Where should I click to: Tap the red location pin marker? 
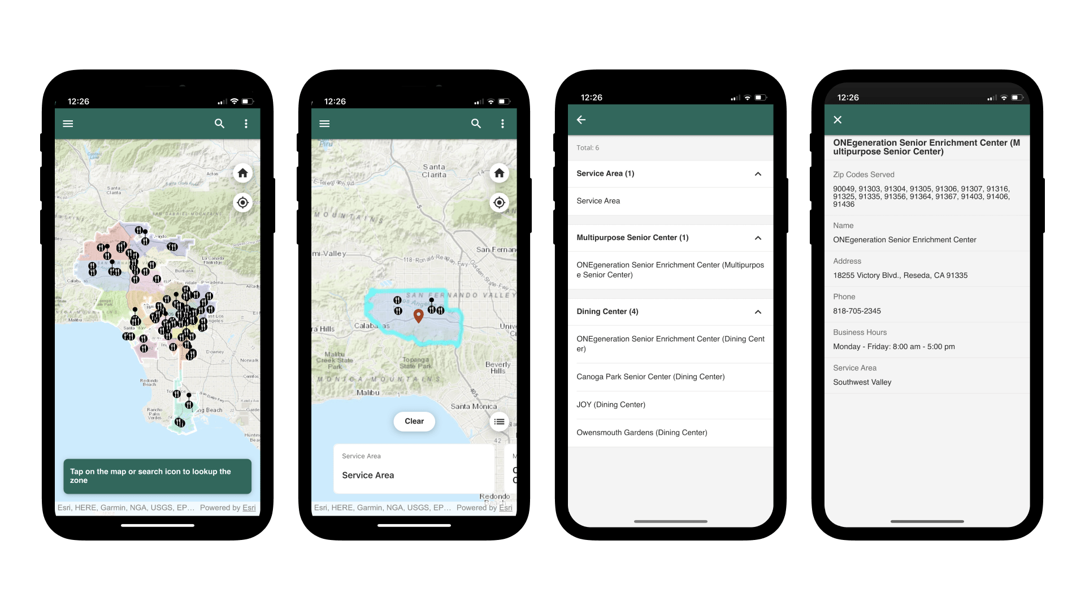[x=419, y=313]
